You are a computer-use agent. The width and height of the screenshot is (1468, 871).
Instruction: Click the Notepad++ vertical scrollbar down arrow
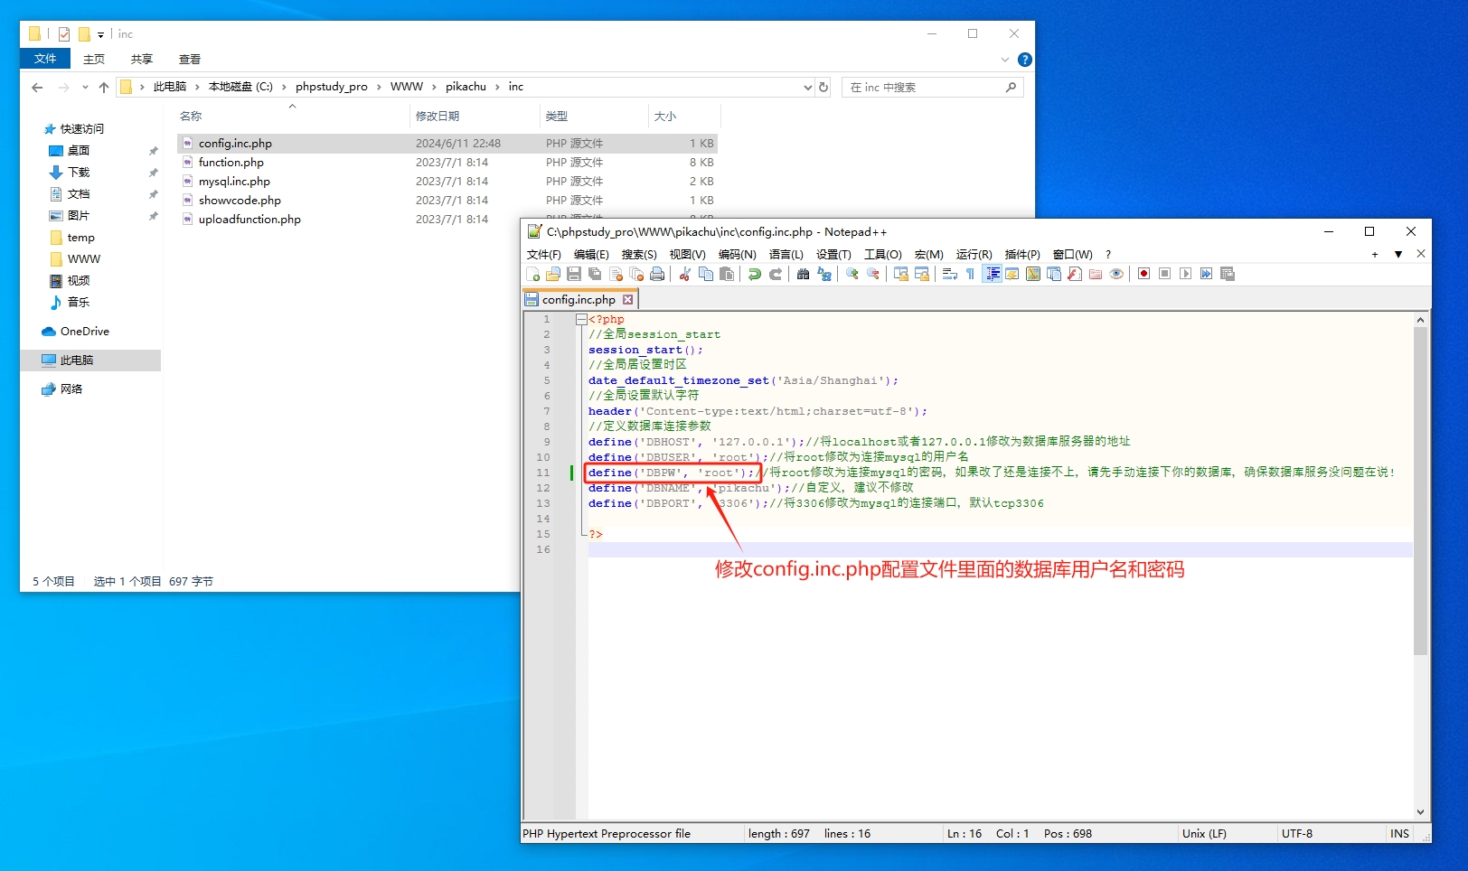point(1420,812)
